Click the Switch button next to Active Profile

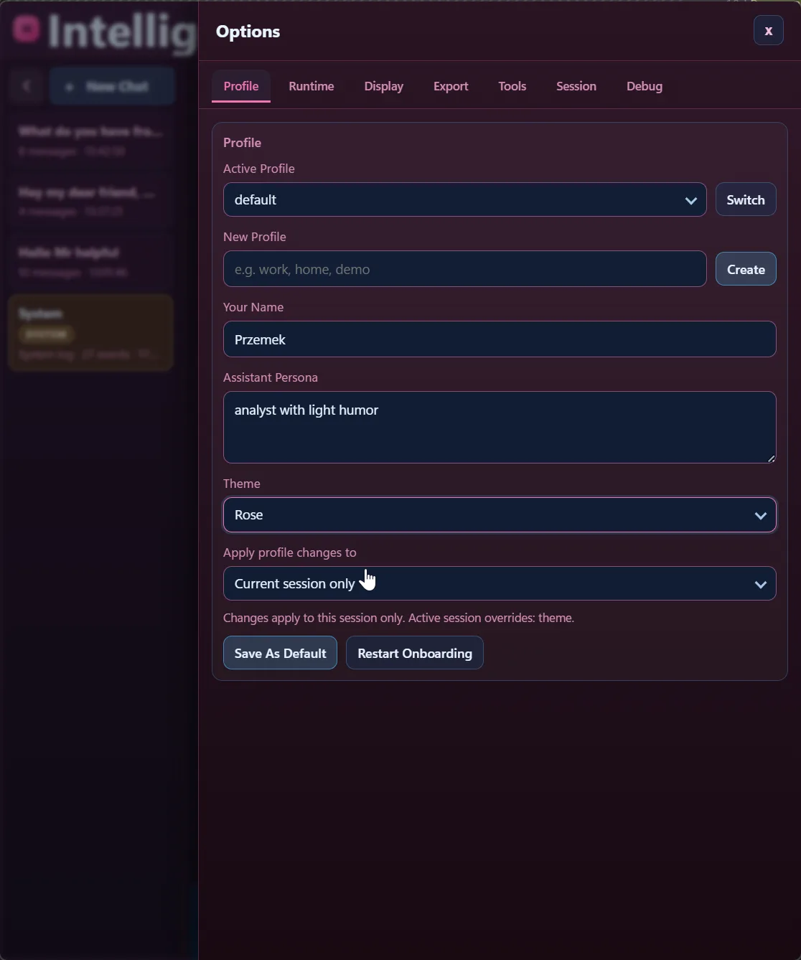[x=745, y=199]
